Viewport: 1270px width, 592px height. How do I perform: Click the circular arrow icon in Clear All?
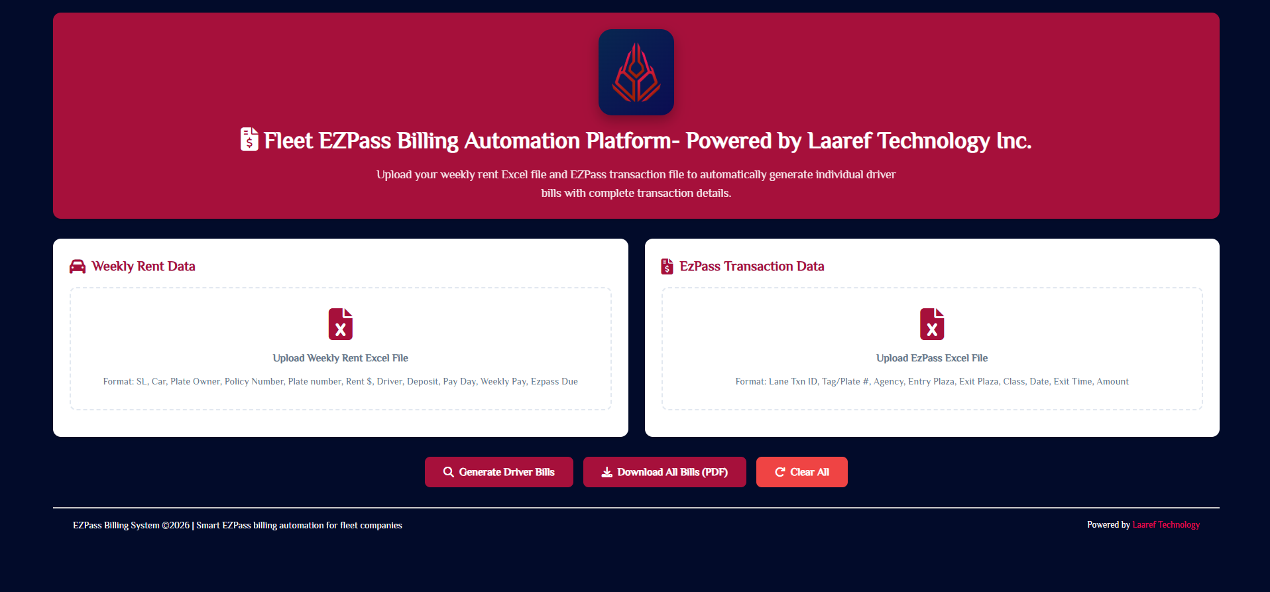pos(780,472)
